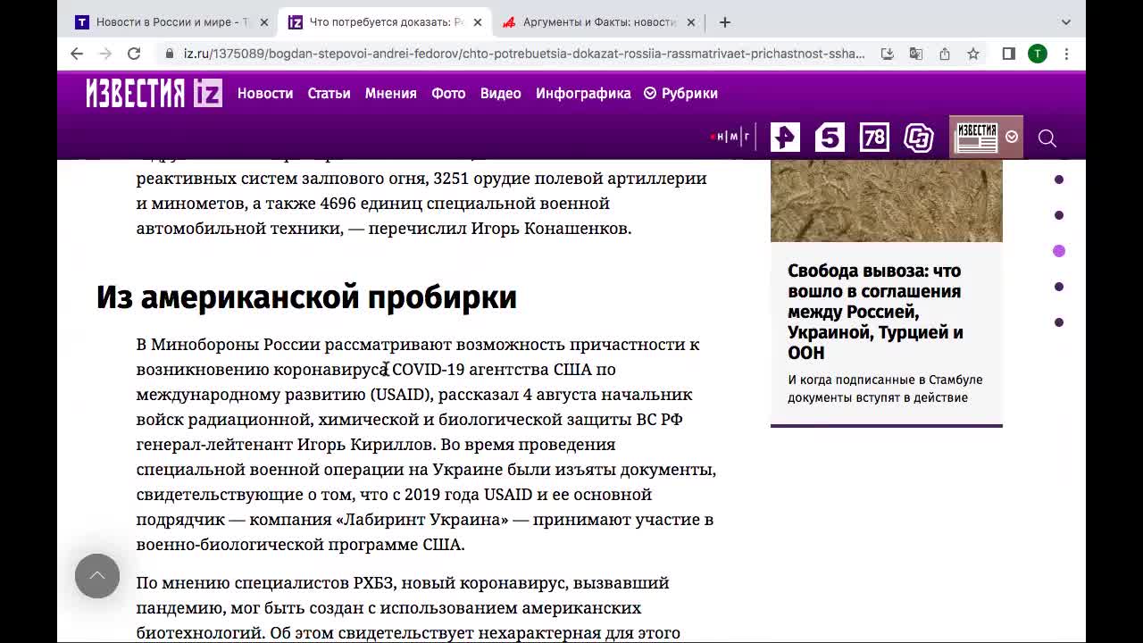Open the 78 channel icon

pyautogui.click(x=874, y=137)
